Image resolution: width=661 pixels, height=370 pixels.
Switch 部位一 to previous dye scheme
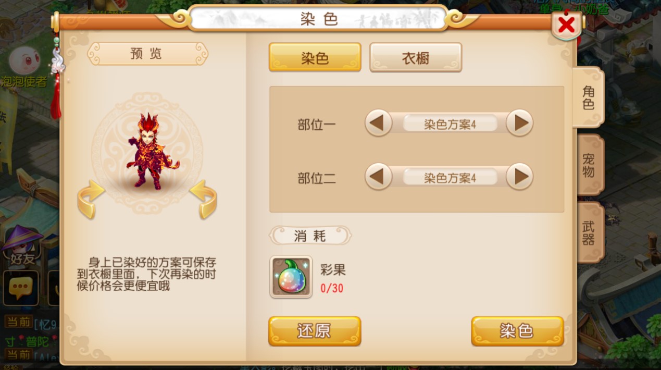pos(378,123)
